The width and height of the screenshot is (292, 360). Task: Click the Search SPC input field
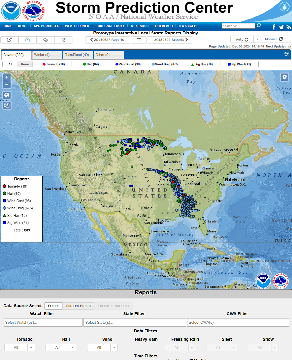coord(238,26)
